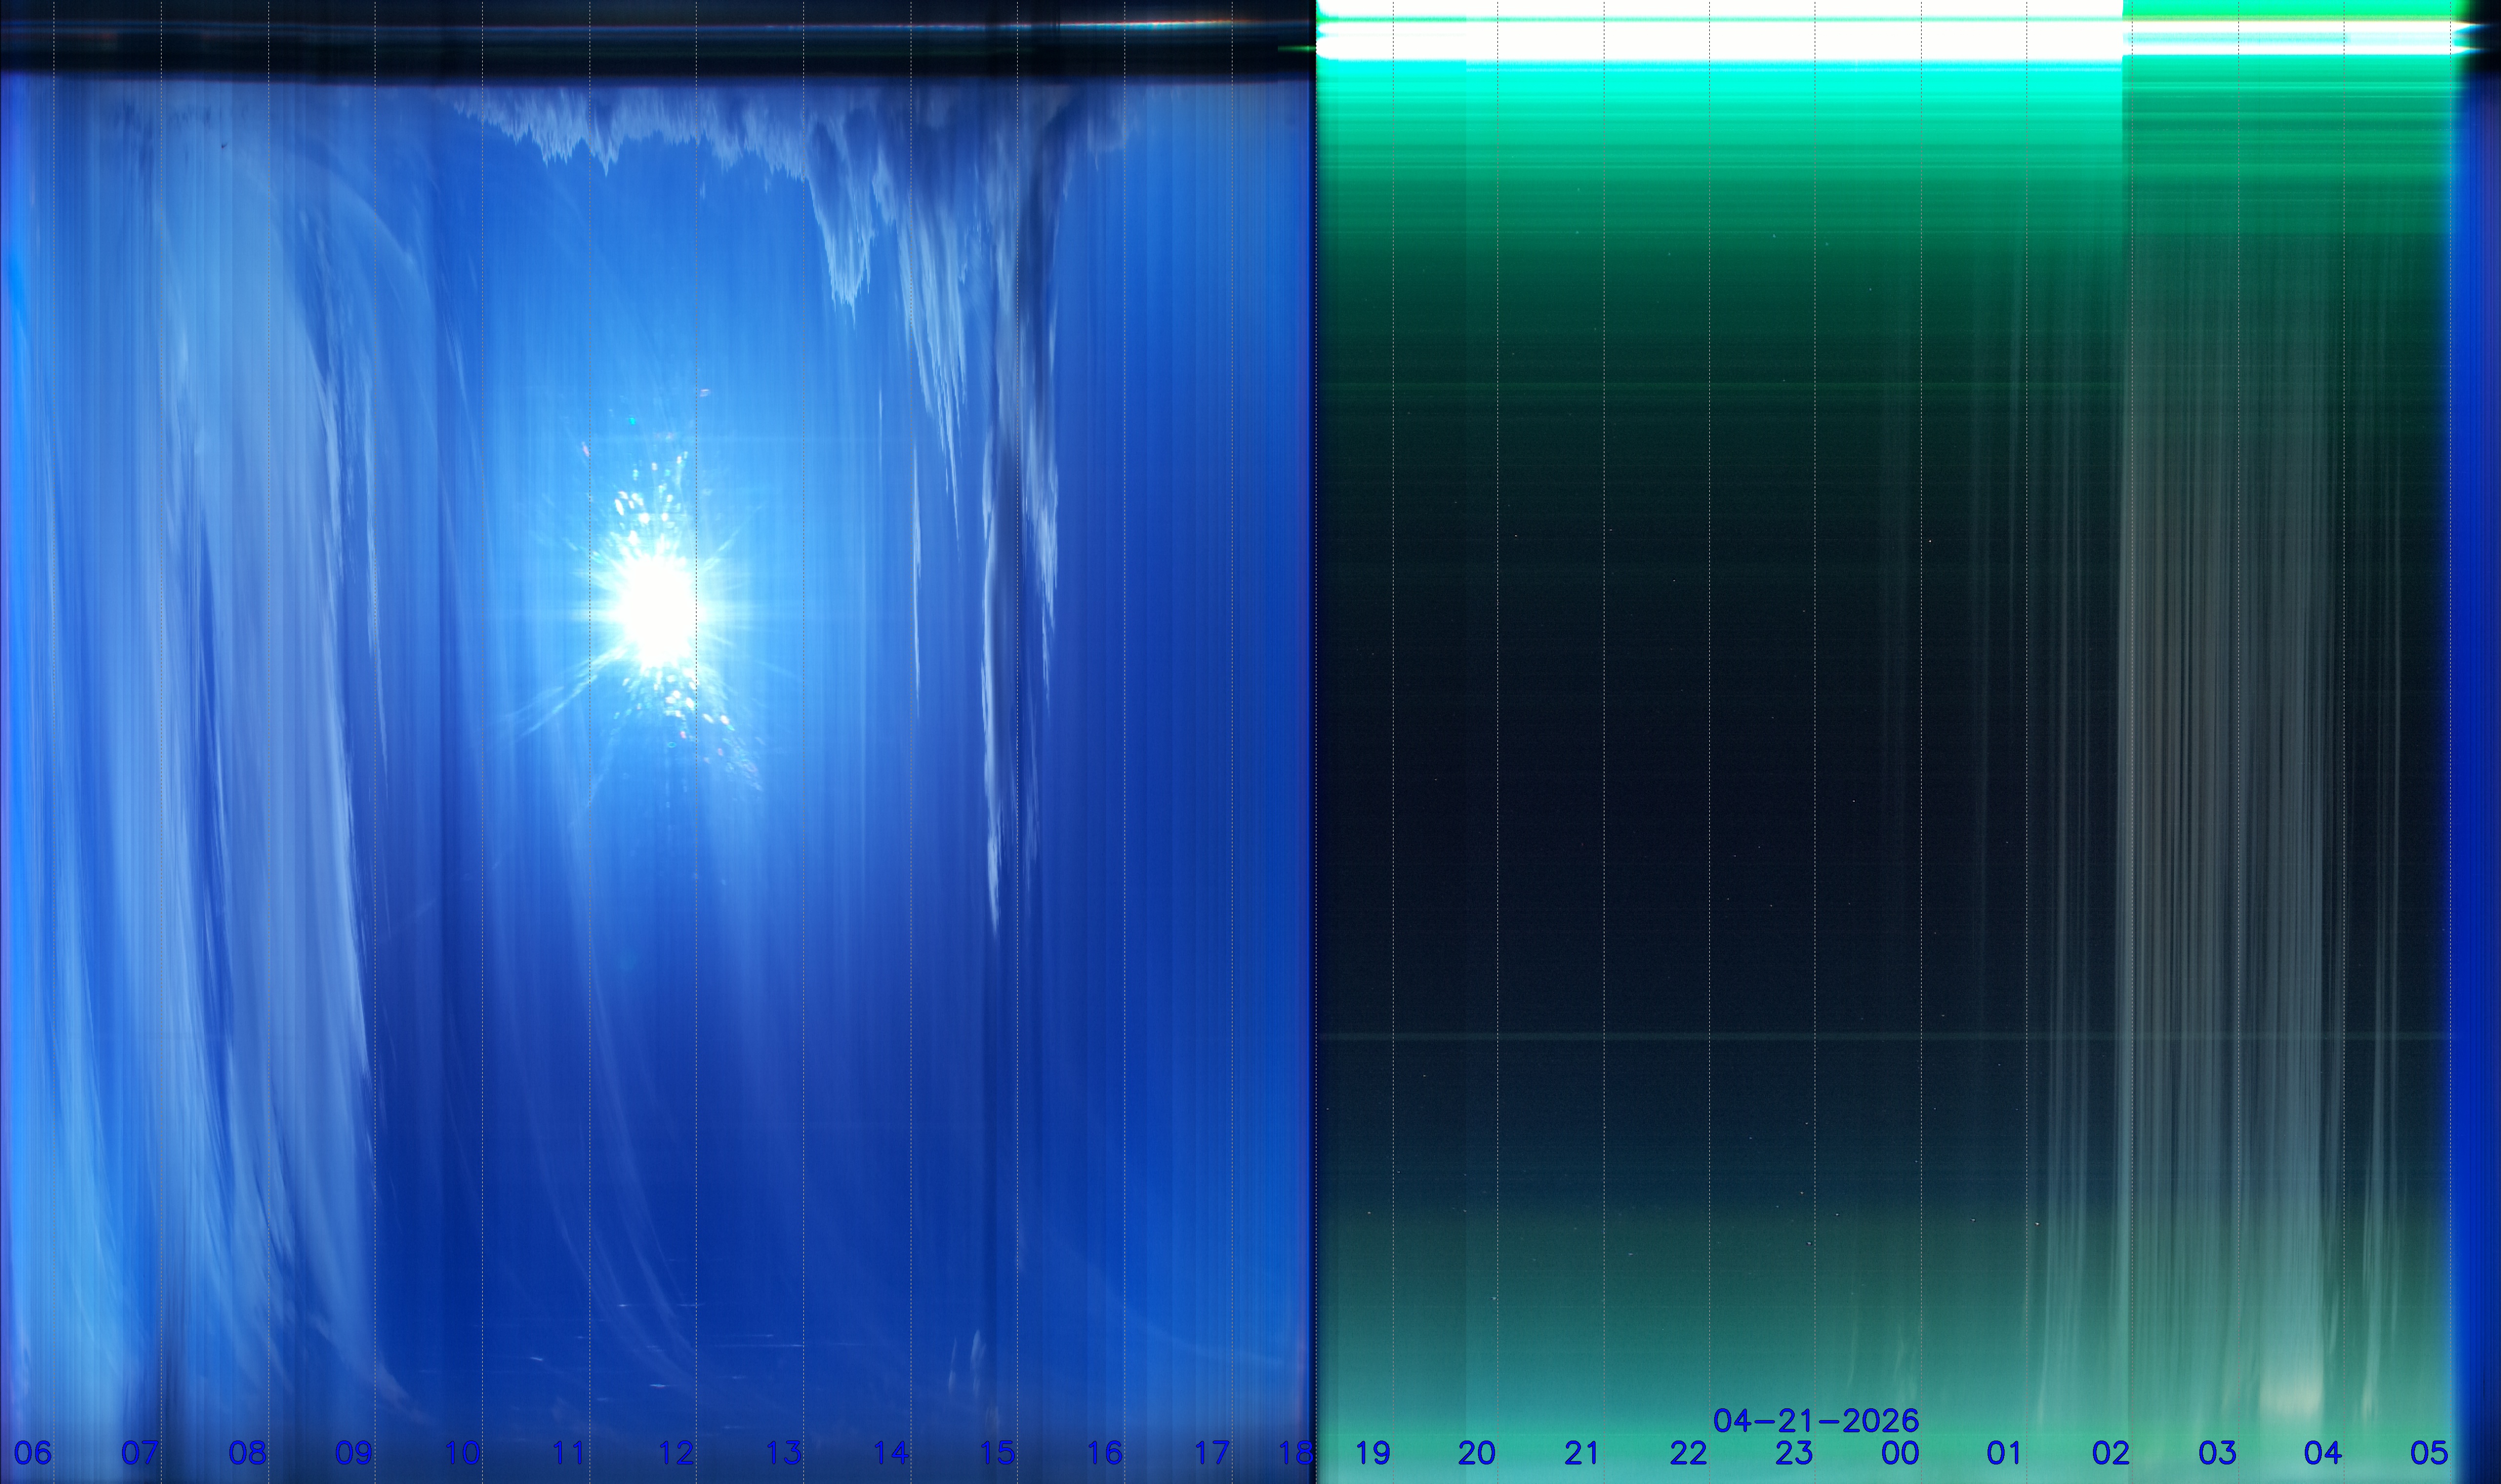Select the 19 hour marker
This screenshot has width=2501, height=1484.
[1373, 1452]
